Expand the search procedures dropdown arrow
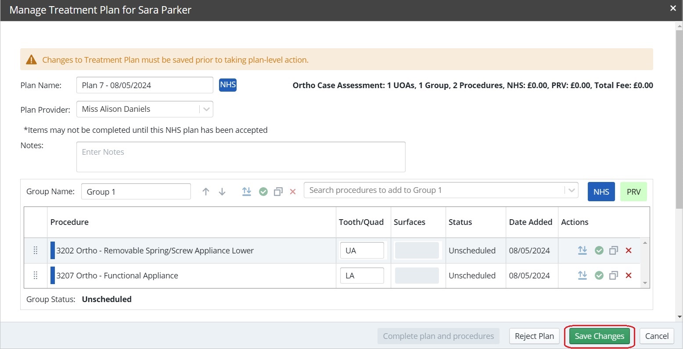 pos(571,190)
